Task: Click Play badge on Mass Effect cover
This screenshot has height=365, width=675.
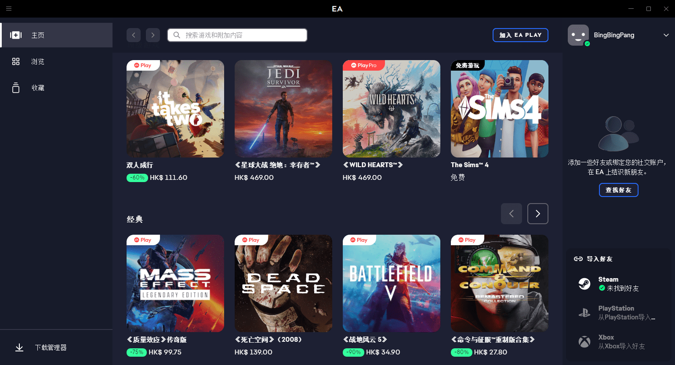Action: pos(143,240)
